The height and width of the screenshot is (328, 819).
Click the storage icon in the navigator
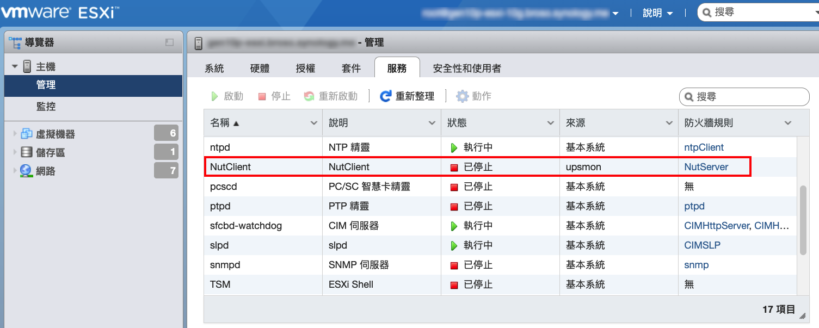tap(26, 152)
